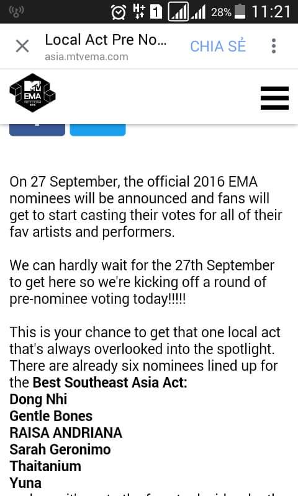Select Thaitanium nominee name
The width and height of the screenshot is (298, 496).
(45, 466)
